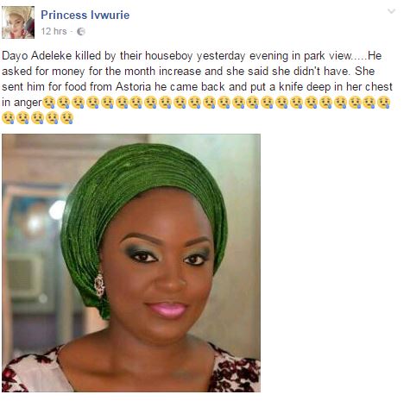Check the globe audience privacy icon
The width and height of the screenshot is (410, 407).
(81, 32)
